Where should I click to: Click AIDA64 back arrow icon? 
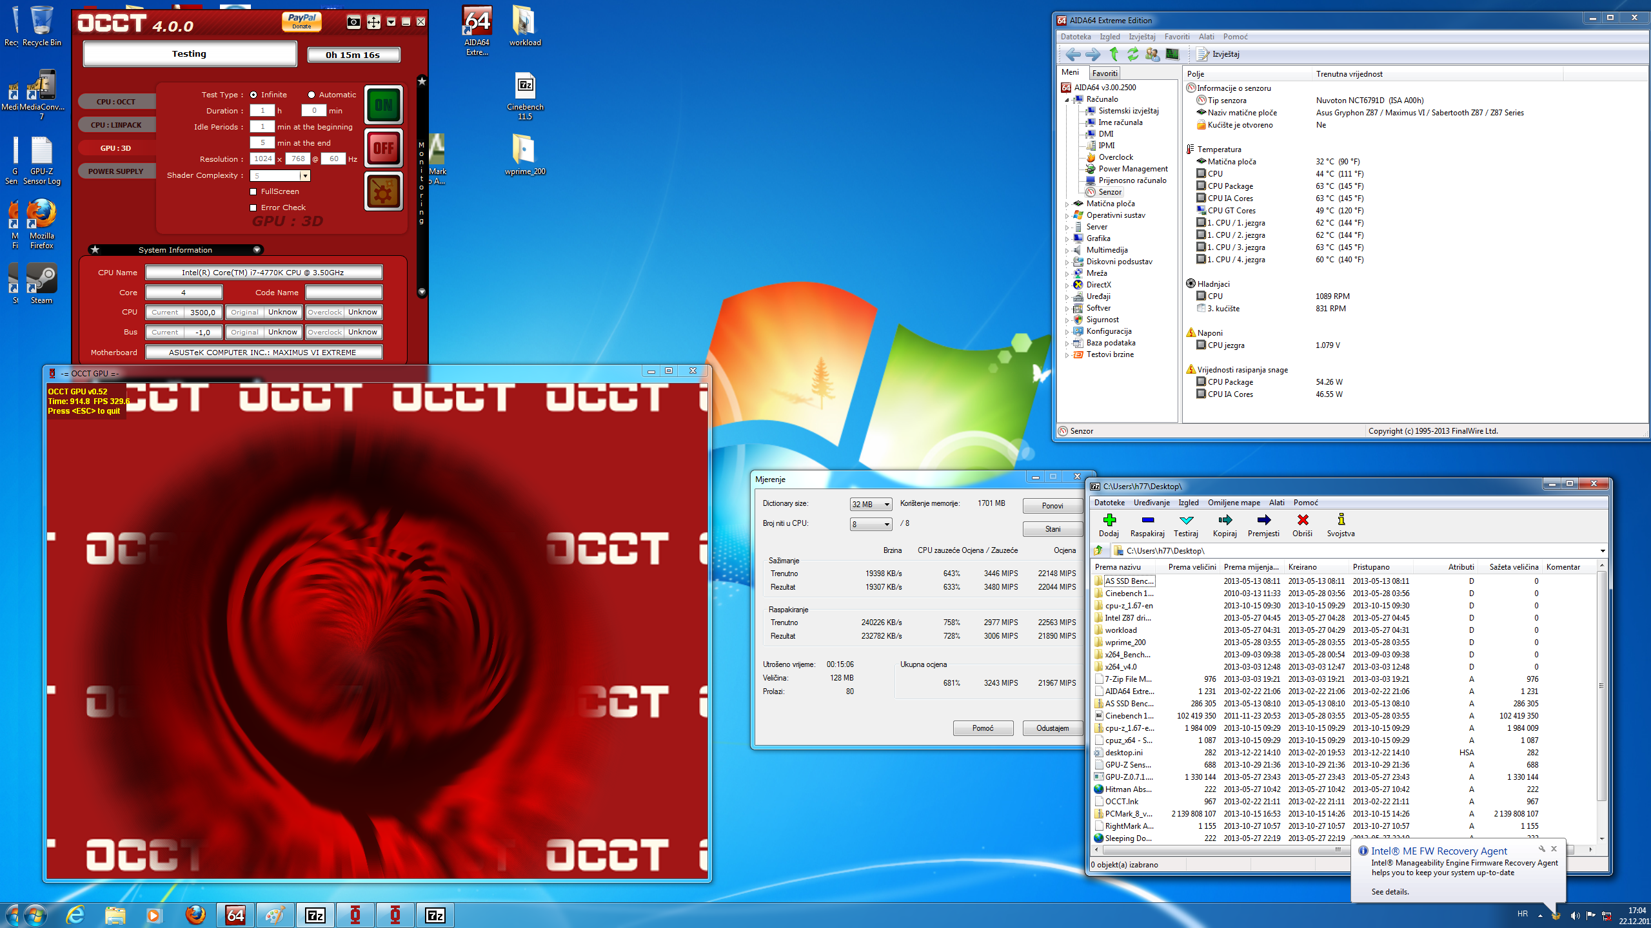click(x=1073, y=54)
